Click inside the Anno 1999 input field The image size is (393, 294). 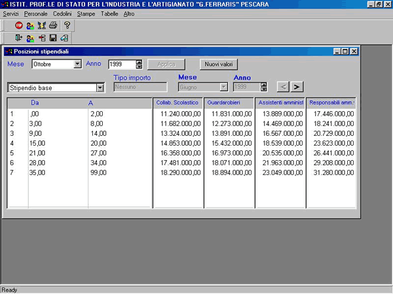(x=122, y=64)
